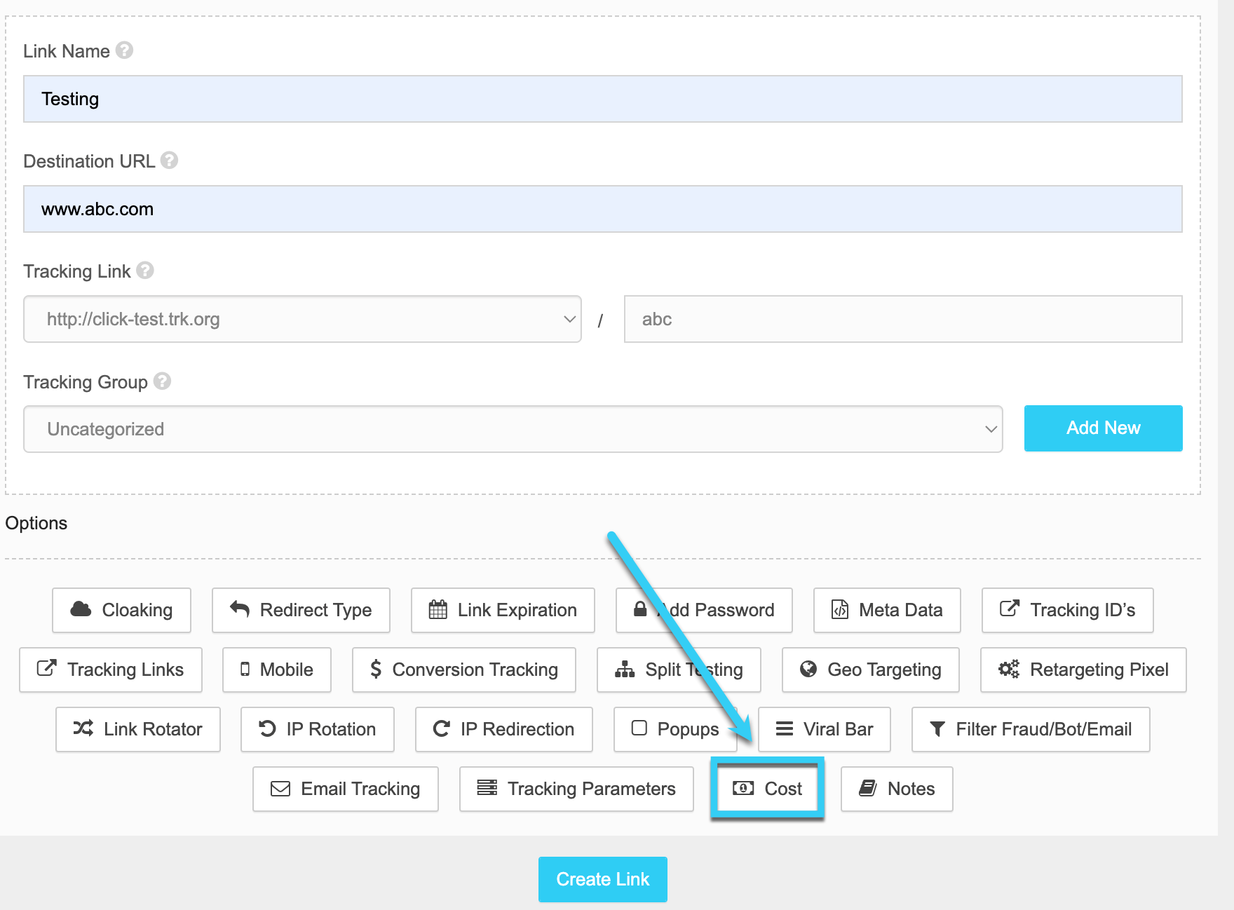
Task: Click the IP Redirection option label
Action: pos(517,729)
